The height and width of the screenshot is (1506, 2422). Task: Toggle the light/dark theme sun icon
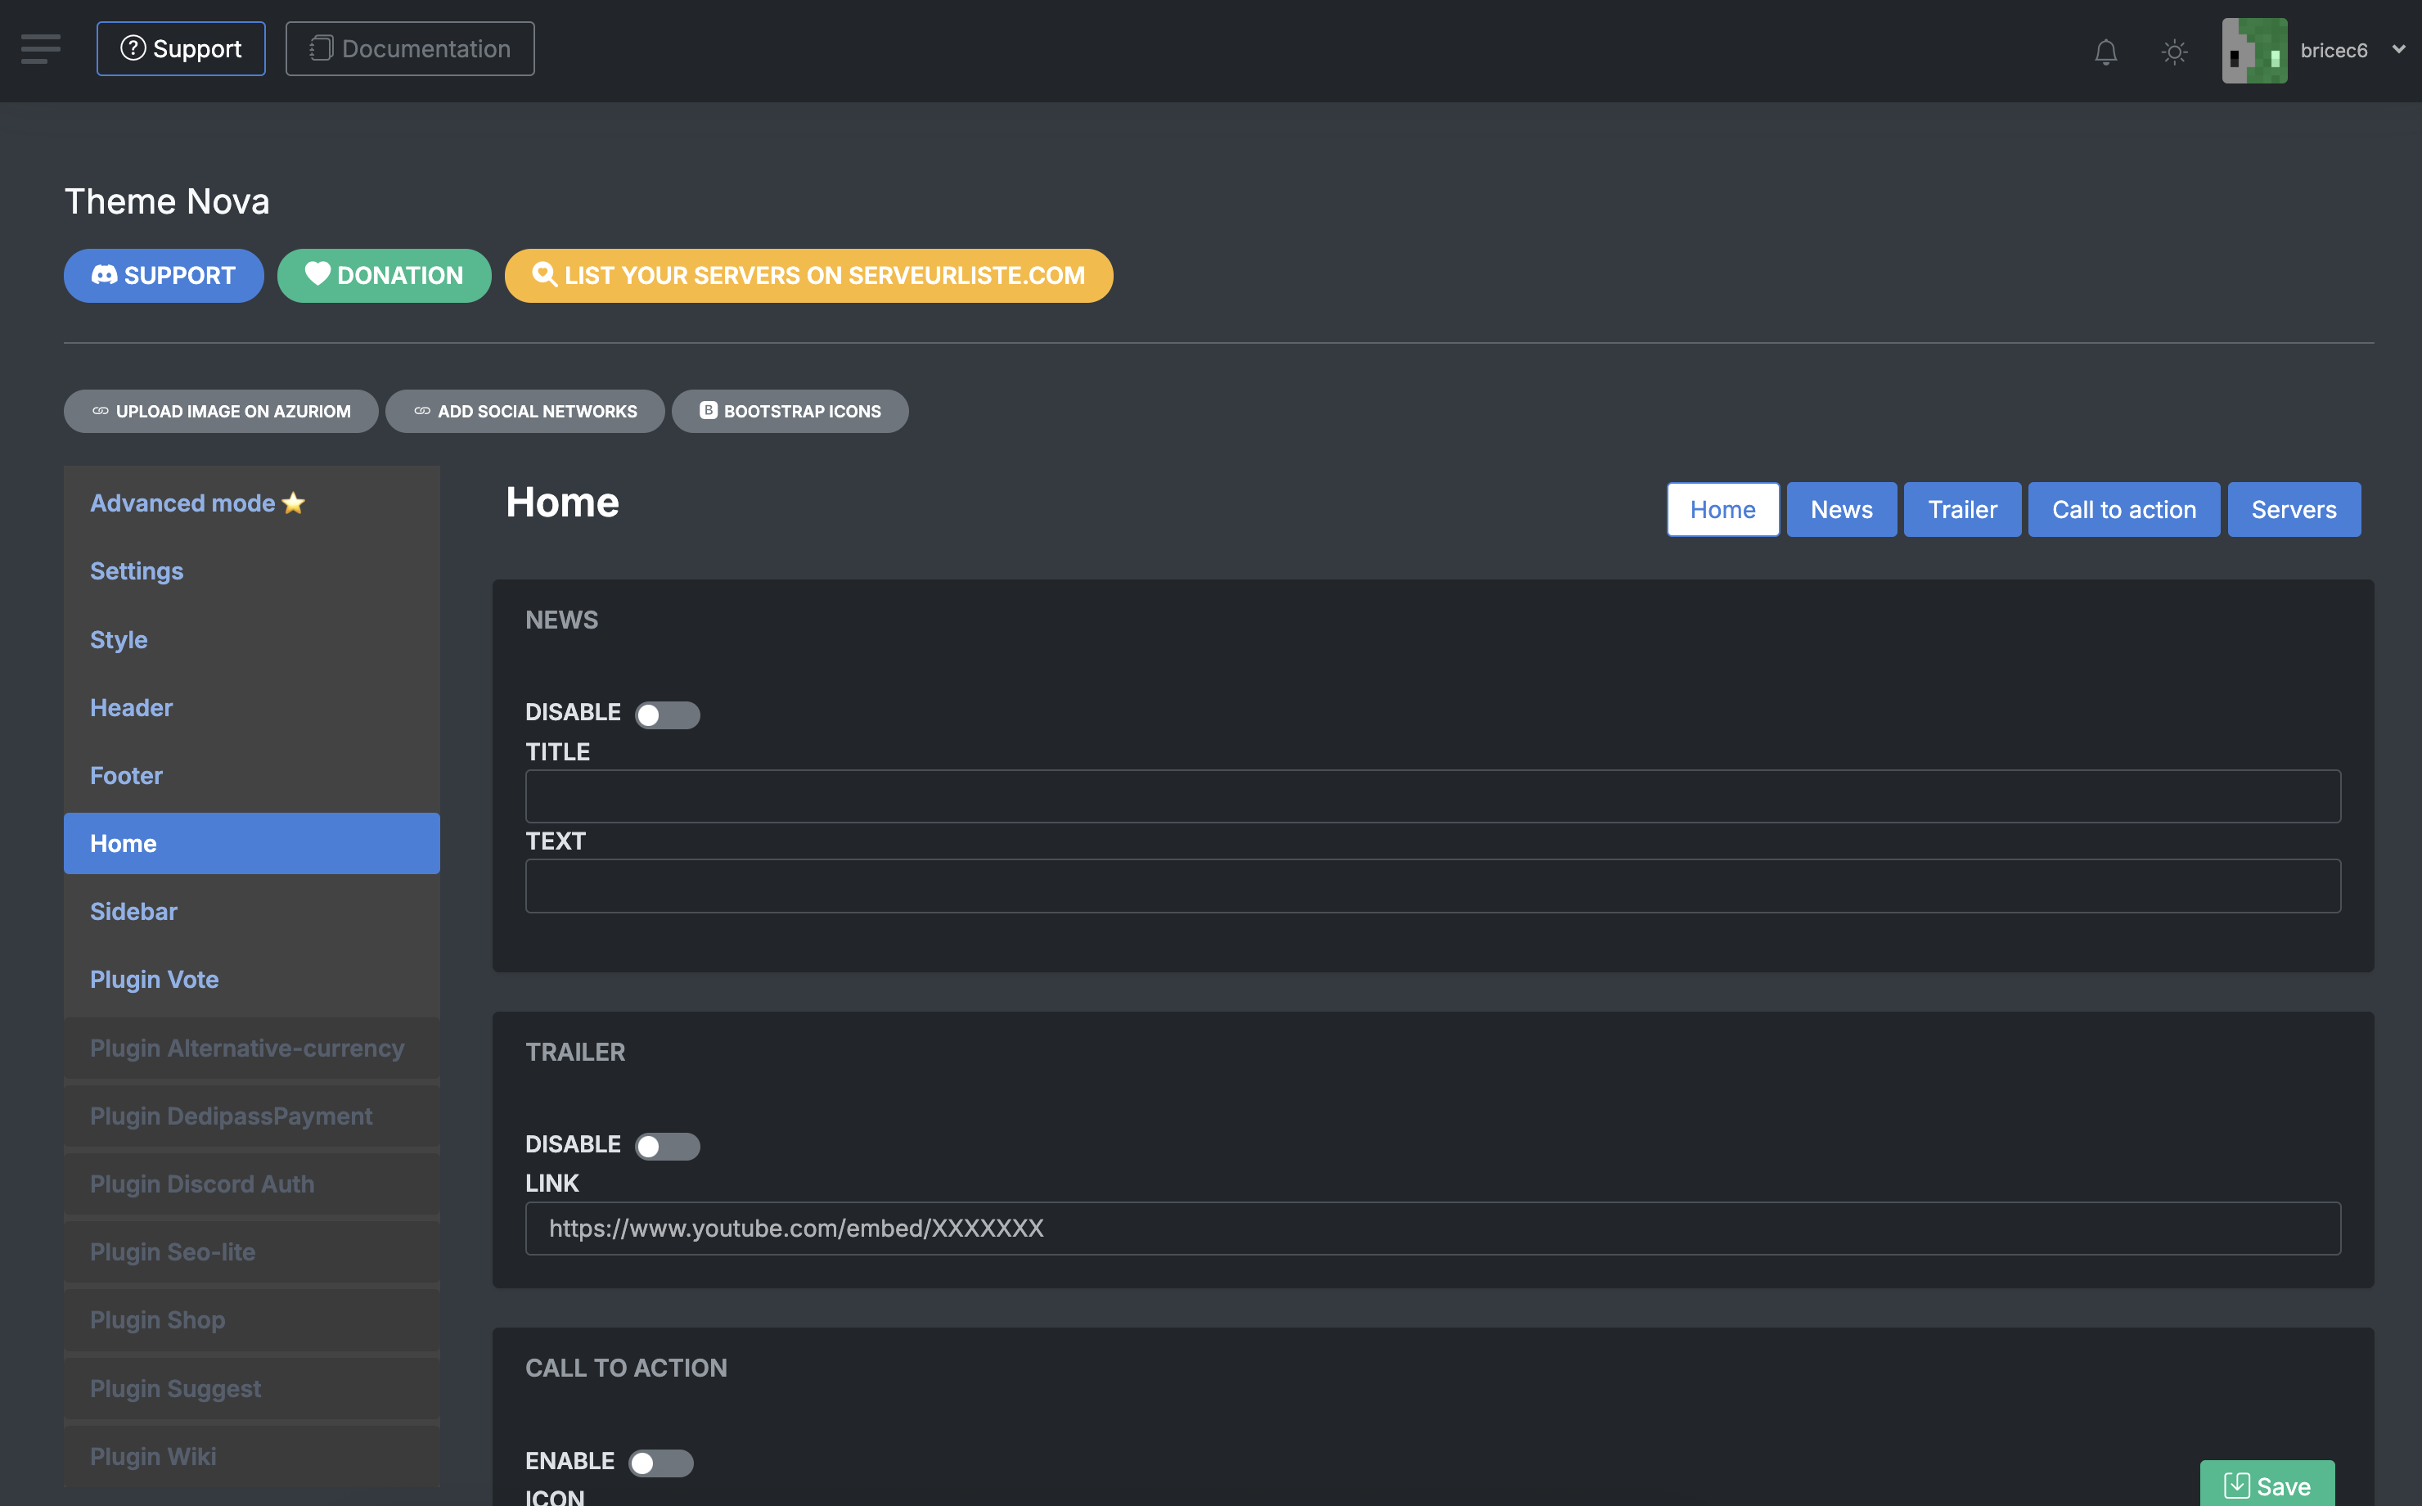tap(2174, 51)
